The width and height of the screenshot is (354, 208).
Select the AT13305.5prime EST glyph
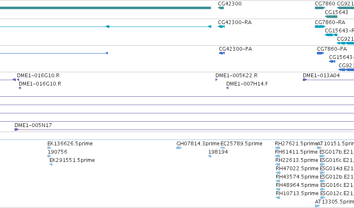click(x=317, y=206)
